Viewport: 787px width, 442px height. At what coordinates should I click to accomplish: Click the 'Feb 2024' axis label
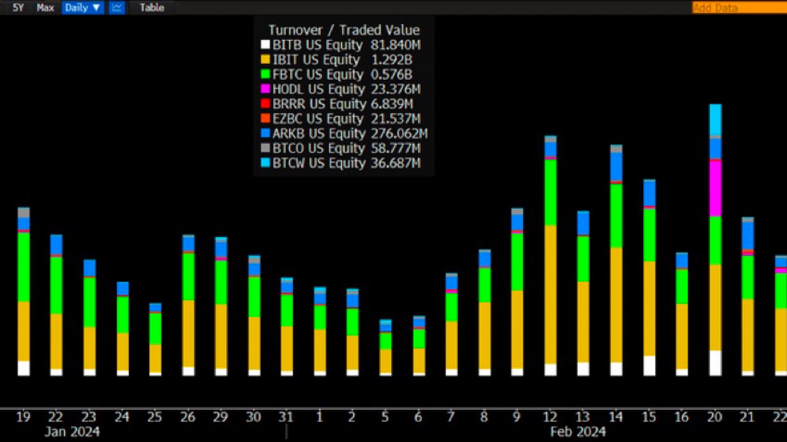578,432
